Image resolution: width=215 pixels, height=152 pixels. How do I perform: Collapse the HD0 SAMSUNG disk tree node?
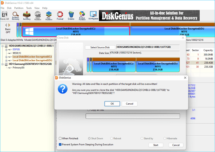click(x=2, y=46)
